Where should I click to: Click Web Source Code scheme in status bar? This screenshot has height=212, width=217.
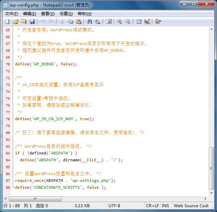tap(191, 205)
